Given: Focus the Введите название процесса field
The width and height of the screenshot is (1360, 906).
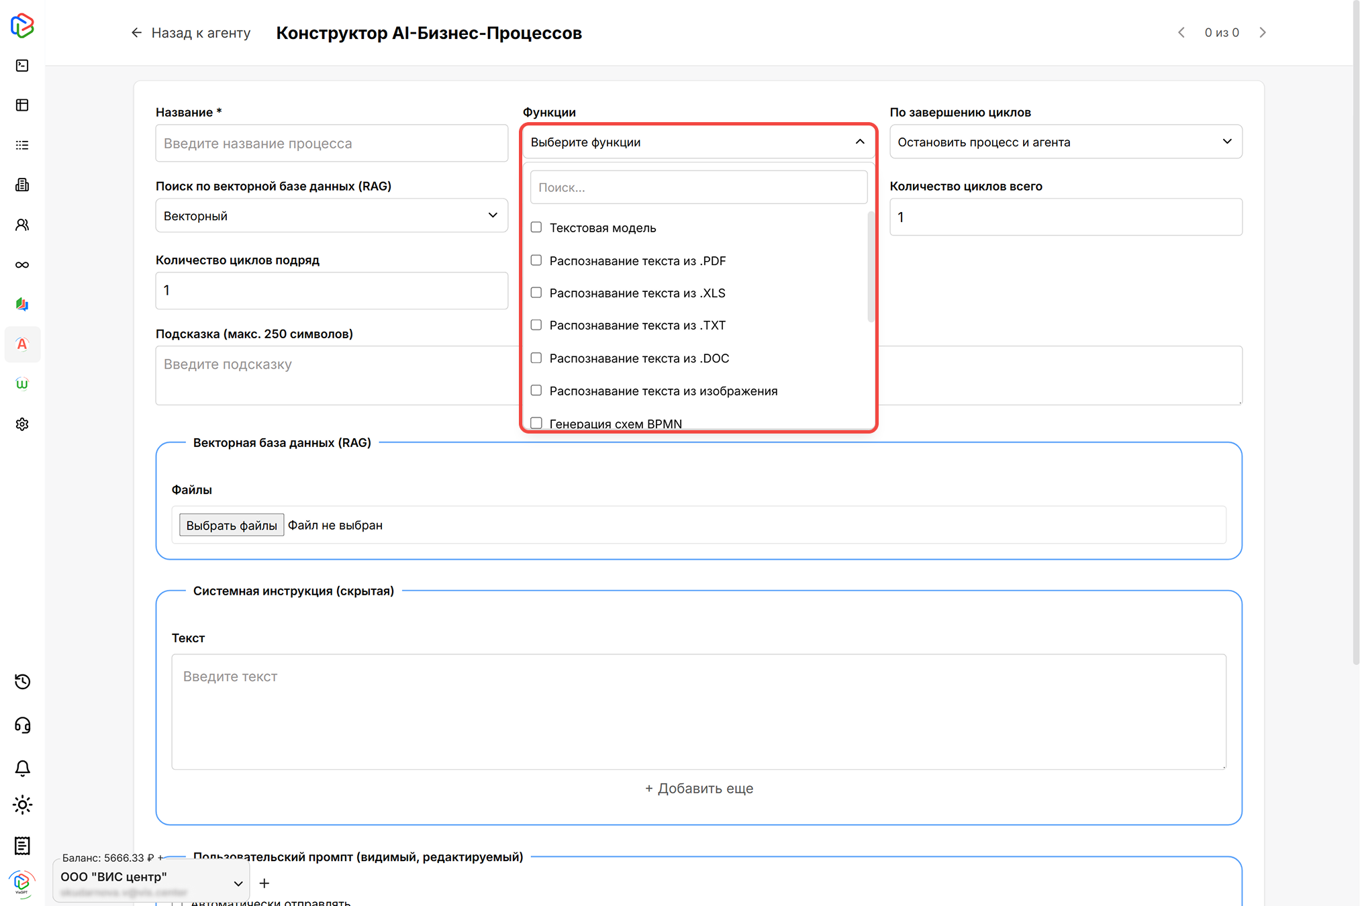Looking at the screenshot, I should click(x=332, y=144).
